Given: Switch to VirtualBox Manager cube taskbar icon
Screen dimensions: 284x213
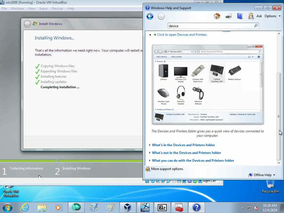Looking at the screenshot, I should pyautogui.click(x=128, y=207).
